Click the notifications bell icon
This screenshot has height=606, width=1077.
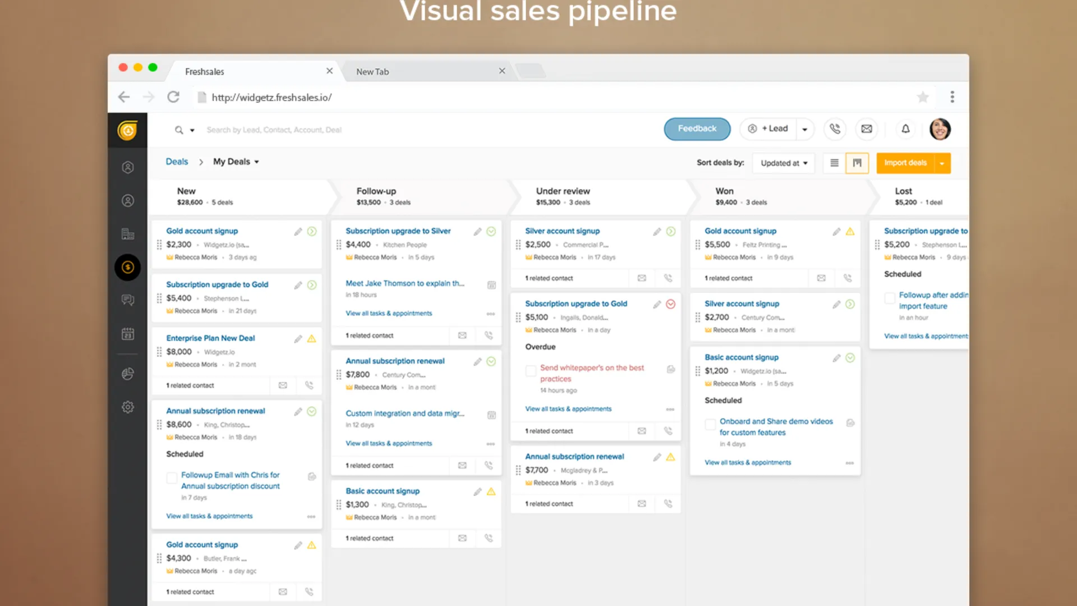coord(905,129)
